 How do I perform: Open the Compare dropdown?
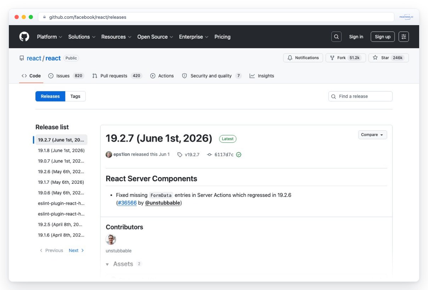(x=372, y=135)
